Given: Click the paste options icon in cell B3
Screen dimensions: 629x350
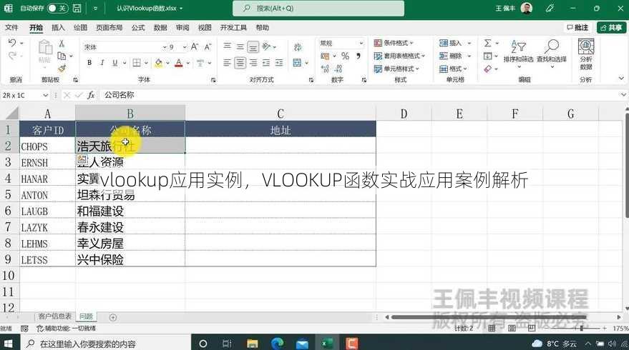Looking at the screenshot, I should point(82,159).
